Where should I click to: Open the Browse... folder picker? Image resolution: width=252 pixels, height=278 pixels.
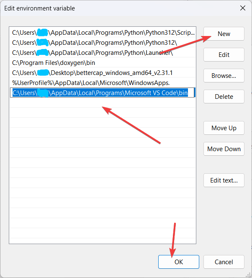[x=224, y=75]
